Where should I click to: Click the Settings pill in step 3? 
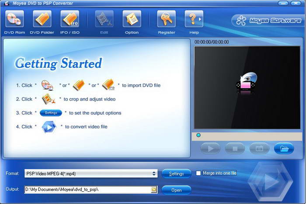pyautogui.click(x=51, y=113)
